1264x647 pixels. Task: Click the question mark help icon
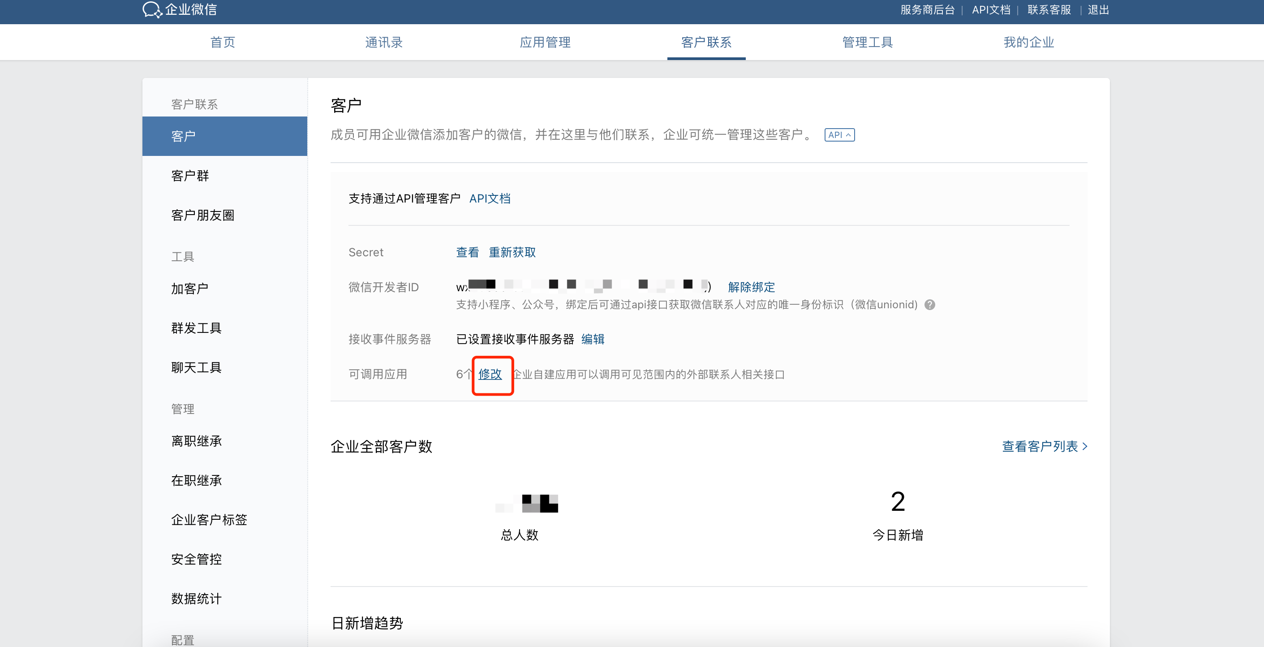coord(929,305)
